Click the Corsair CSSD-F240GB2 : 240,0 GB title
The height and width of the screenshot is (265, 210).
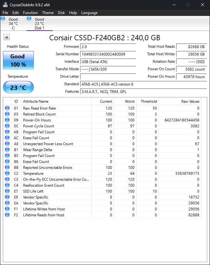pos(105,38)
